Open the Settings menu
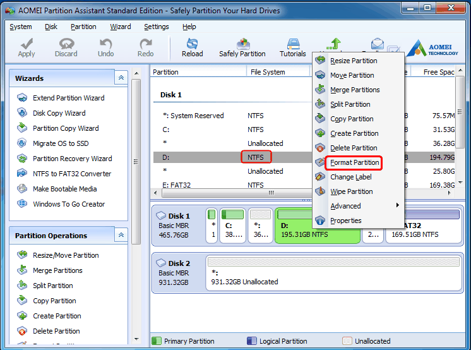This screenshot has height=350, width=471. [157, 27]
